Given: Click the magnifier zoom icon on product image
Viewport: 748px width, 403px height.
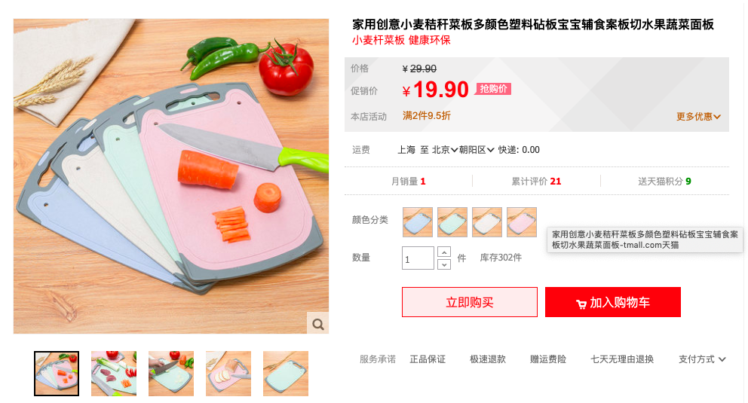Looking at the screenshot, I should [317, 325].
